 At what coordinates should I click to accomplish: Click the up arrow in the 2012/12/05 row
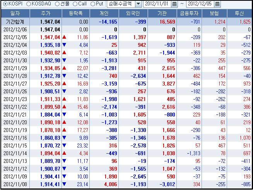64,37
